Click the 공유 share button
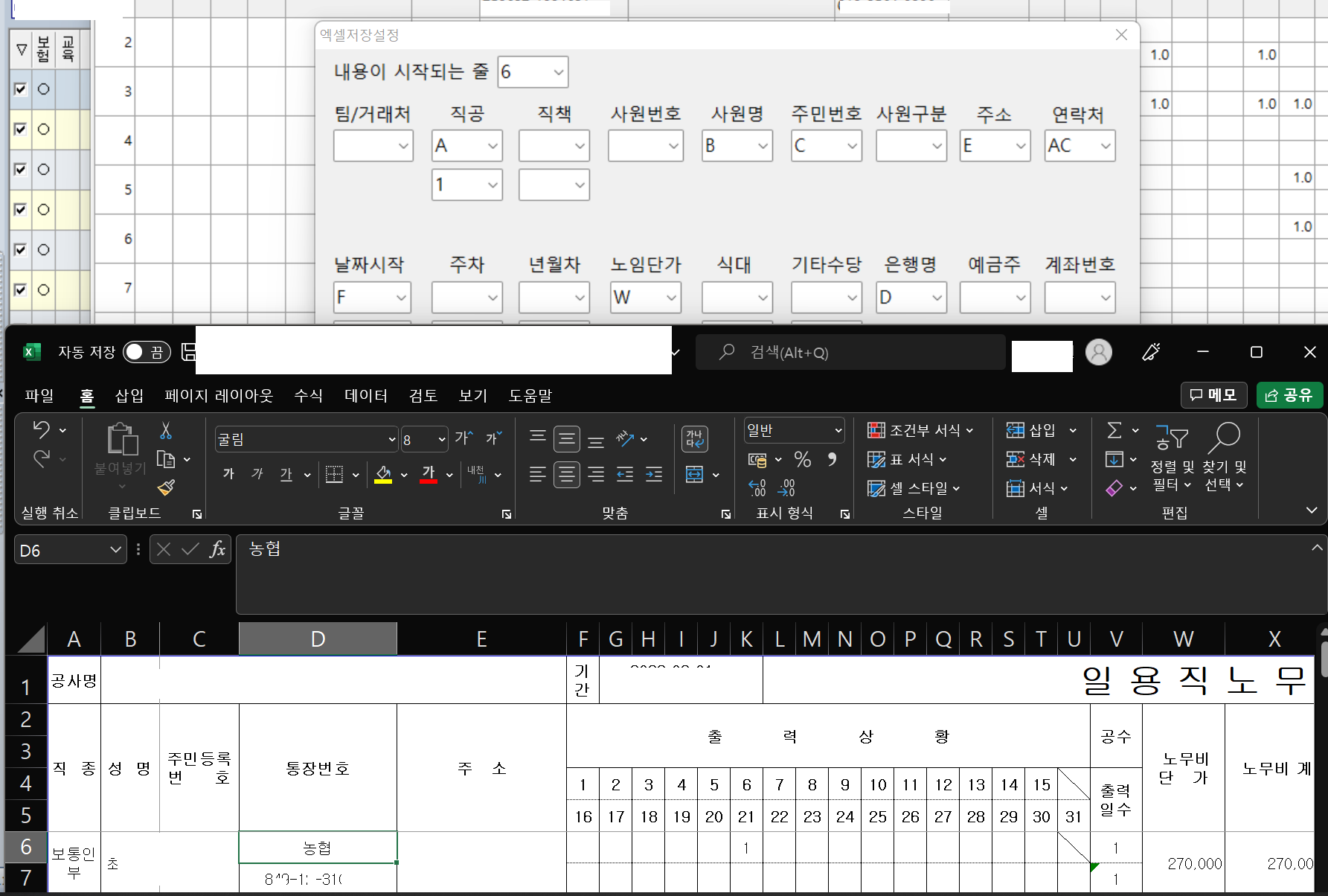1328x896 pixels. [1289, 394]
